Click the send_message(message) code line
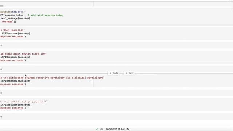Screen dimensions: 233x131 tap(15, 18)
